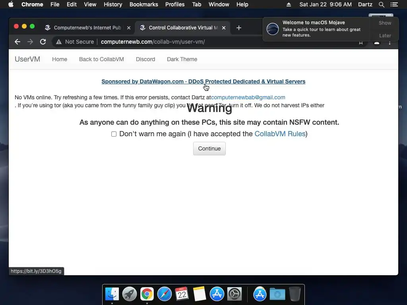
Task: Check the Don't warn me again checkbox
Action: coord(114,134)
